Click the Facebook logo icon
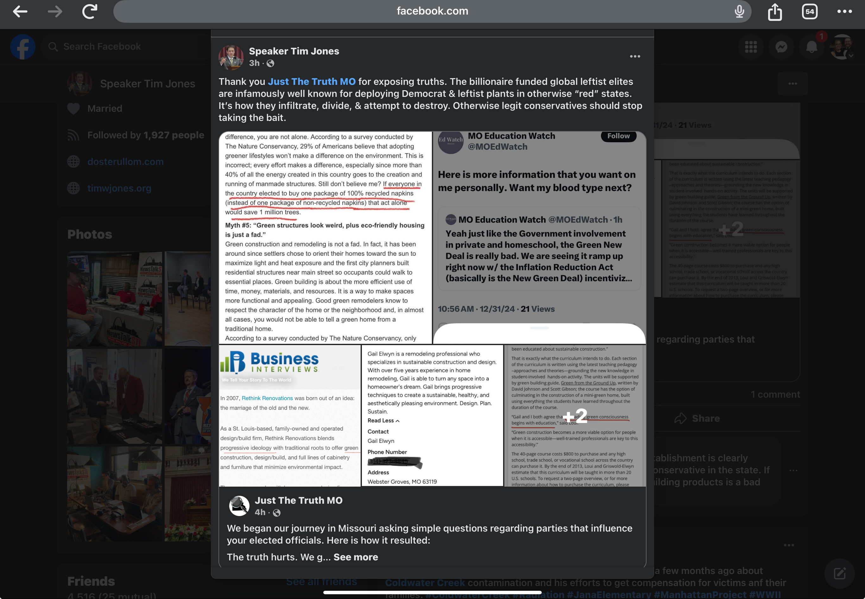Screen dimensions: 865x599 22,47
